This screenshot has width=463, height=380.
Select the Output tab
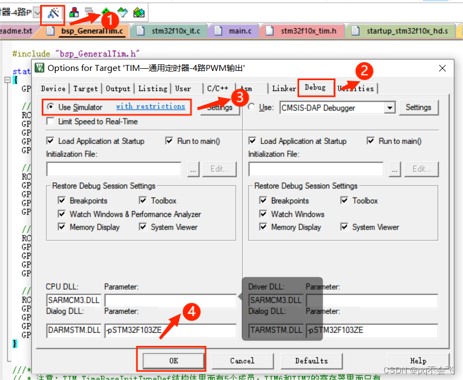coord(118,89)
